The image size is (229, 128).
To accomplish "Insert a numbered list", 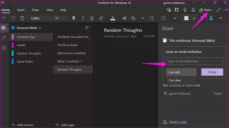I will pos(163,18).
